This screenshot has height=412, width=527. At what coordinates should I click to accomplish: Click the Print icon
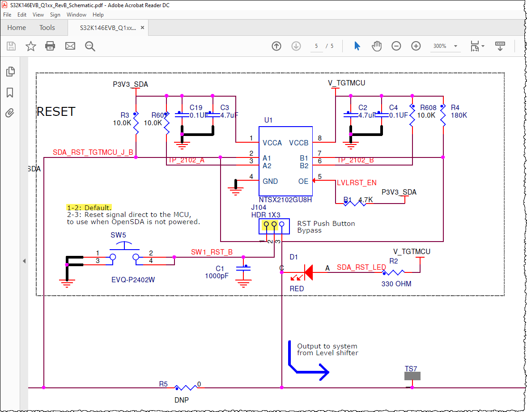point(50,46)
